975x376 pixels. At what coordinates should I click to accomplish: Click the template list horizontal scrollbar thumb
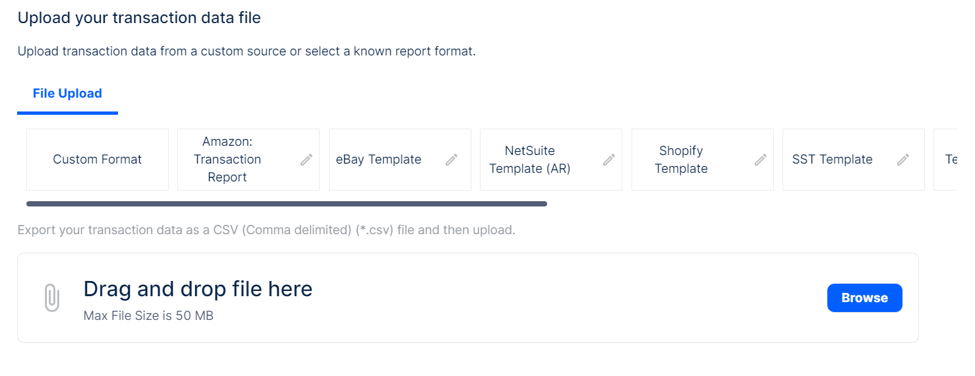(x=287, y=204)
